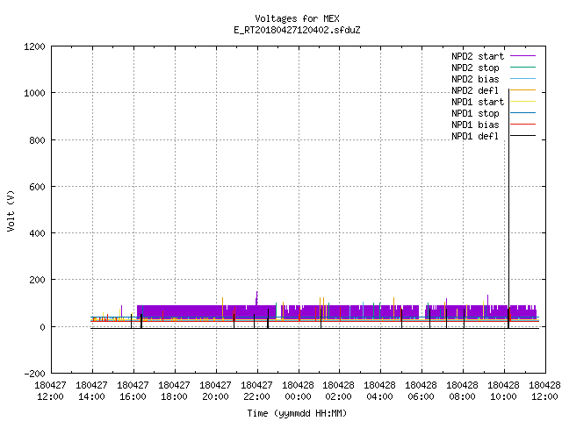Click the 'NPD2 start' legend label
This screenshot has width=562, height=421.
(x=478, y=56)
